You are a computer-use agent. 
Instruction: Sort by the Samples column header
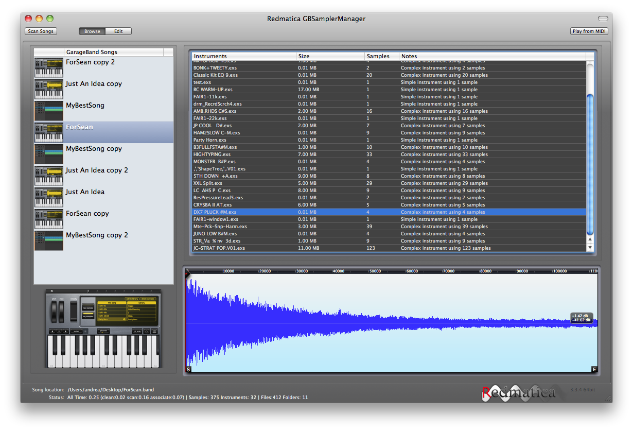(382, 56)
